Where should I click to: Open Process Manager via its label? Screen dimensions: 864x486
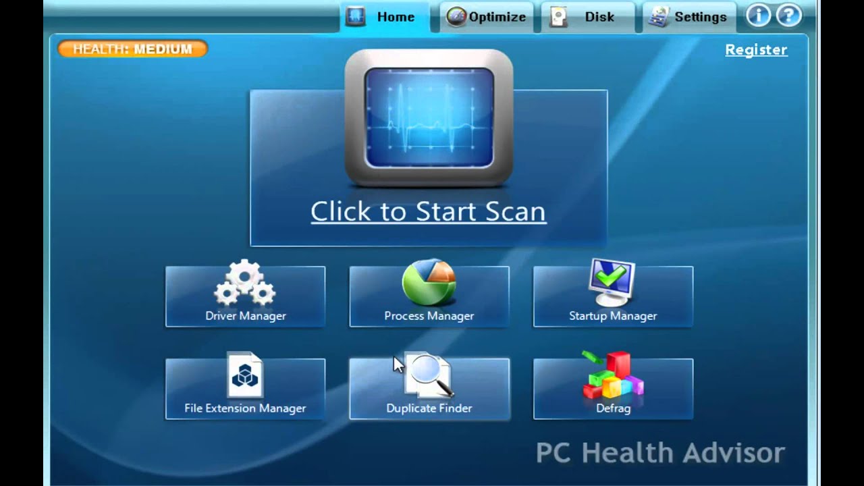[x=429, y=316]
